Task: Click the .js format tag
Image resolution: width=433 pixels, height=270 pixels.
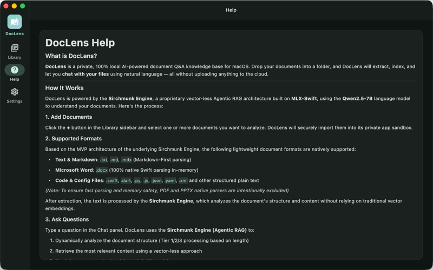Action: [146, 181]
